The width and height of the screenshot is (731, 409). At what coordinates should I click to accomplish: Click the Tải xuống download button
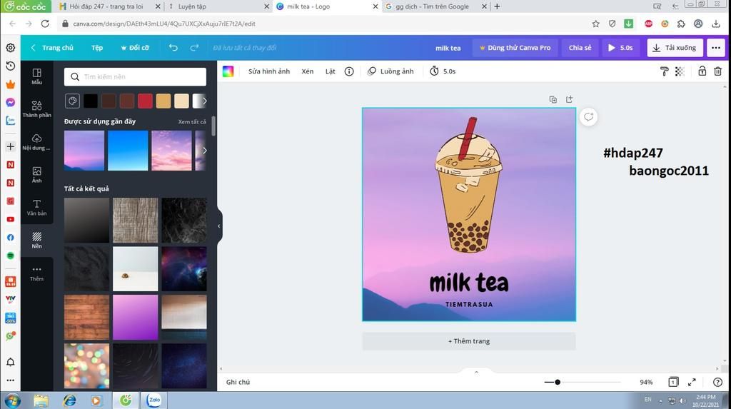(x=675, y=48)
